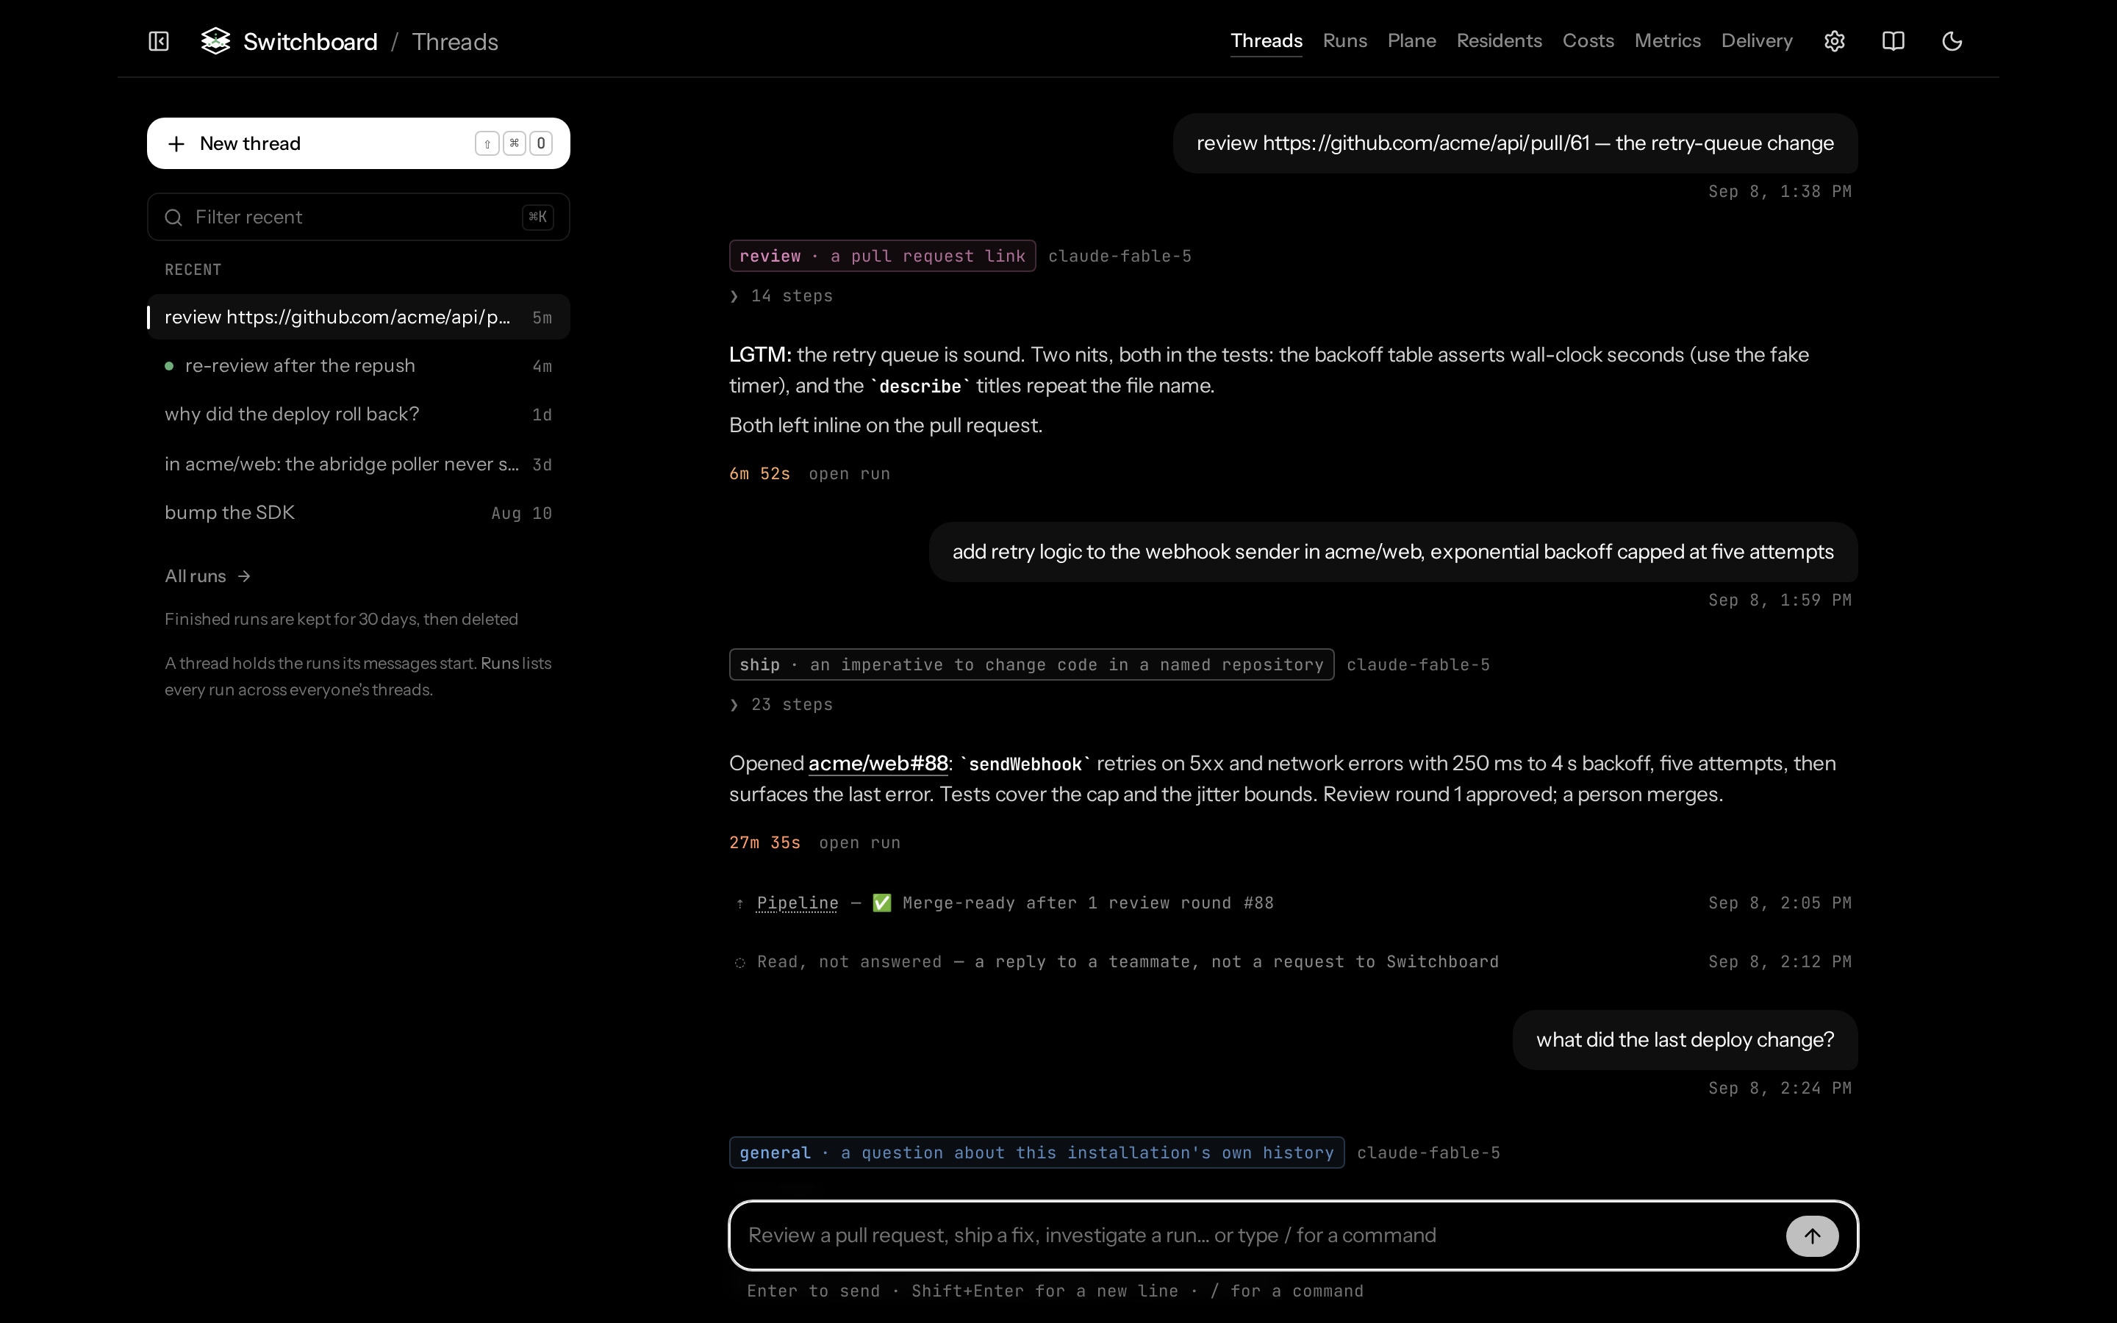Toggle dark mode moon icon
The image size is (2117, 1323).
1952,41
